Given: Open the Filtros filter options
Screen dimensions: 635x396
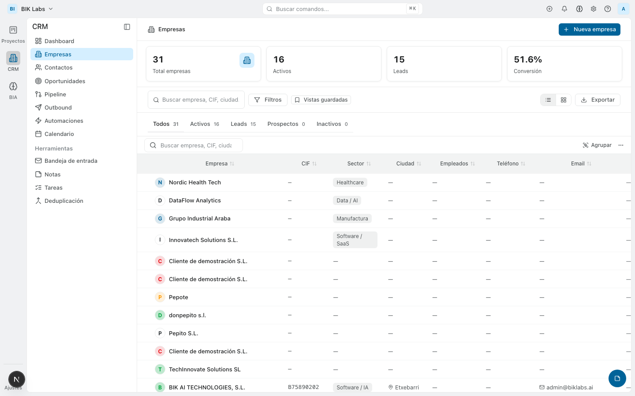Looking at the screenshot, I should pyautogui.click(x=268, y=100).
